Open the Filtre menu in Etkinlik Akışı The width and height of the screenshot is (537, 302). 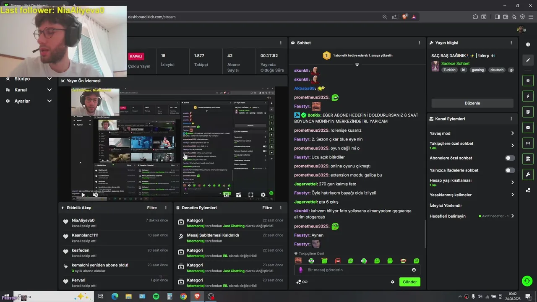pos(152,208)
